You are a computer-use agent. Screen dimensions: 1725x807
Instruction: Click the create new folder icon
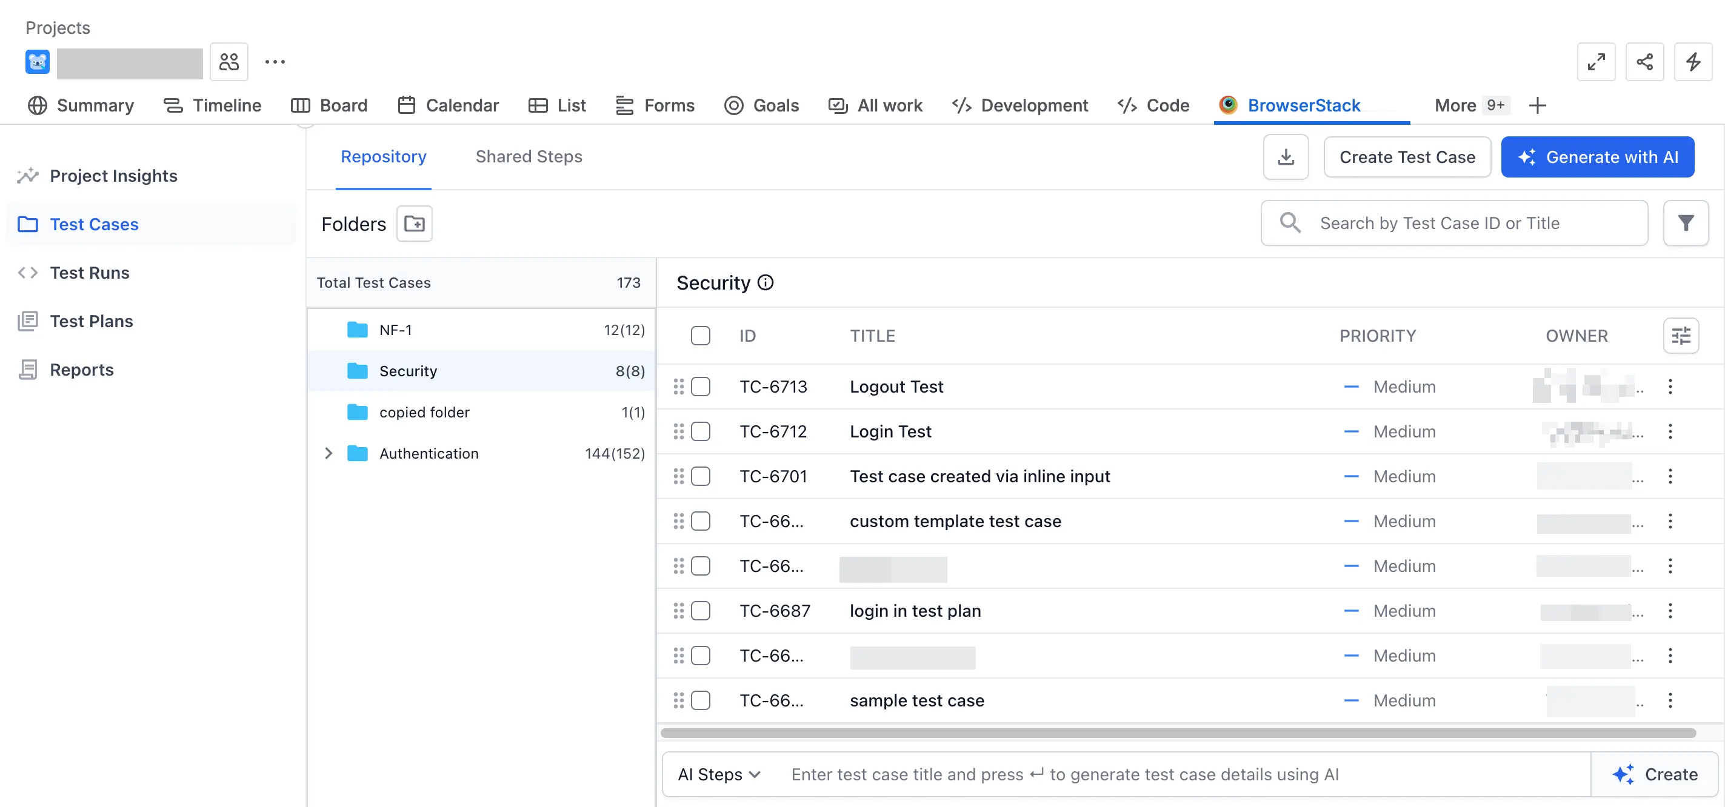(x=414, y=224)
